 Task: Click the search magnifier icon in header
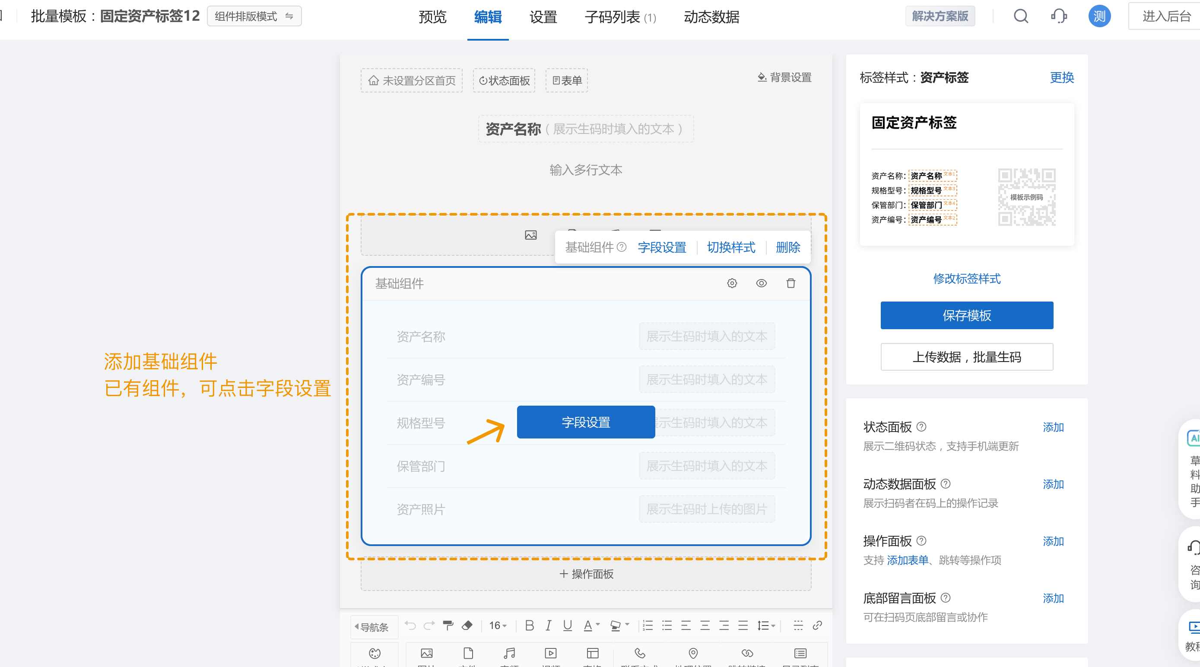coord(1021,16)
